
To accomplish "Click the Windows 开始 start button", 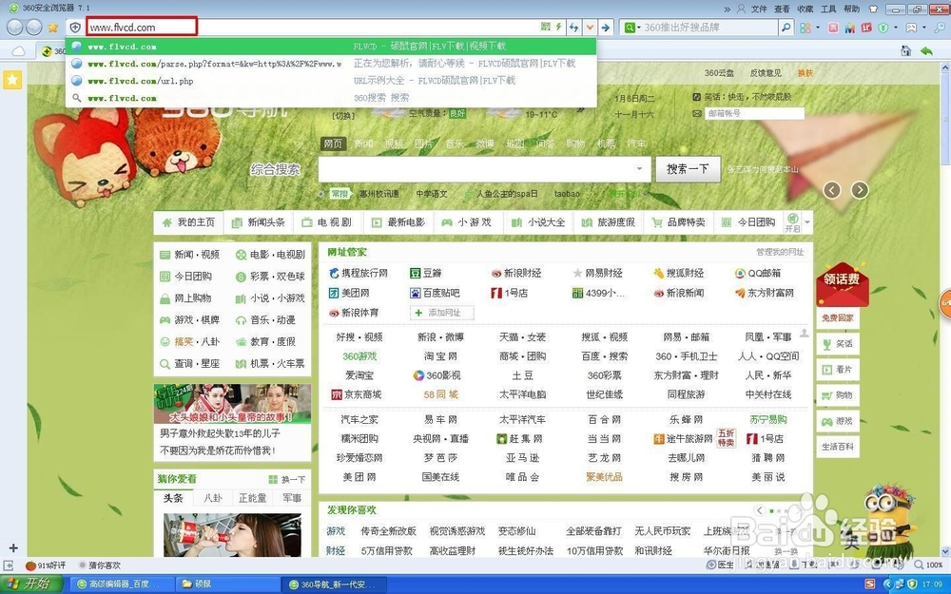I will click(30, 584).
